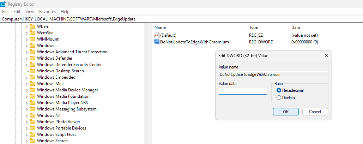The width and height of the screenshot is (363, 144).
Task: Click the (Default) string value icon
Action: click(157, 35)
